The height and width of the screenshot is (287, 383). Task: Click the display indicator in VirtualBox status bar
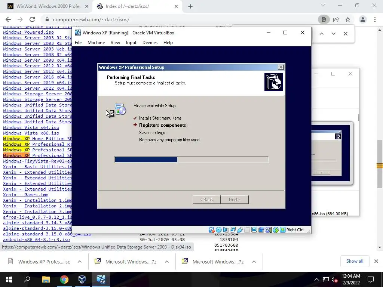point(254,230)
